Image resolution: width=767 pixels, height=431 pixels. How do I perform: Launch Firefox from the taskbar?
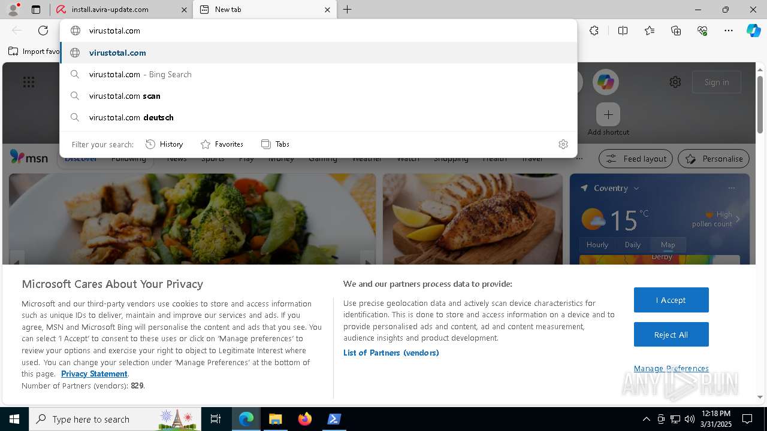(304, 419)
